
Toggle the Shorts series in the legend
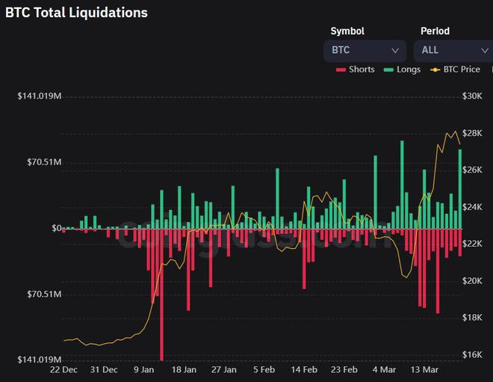tap(356, 70)
